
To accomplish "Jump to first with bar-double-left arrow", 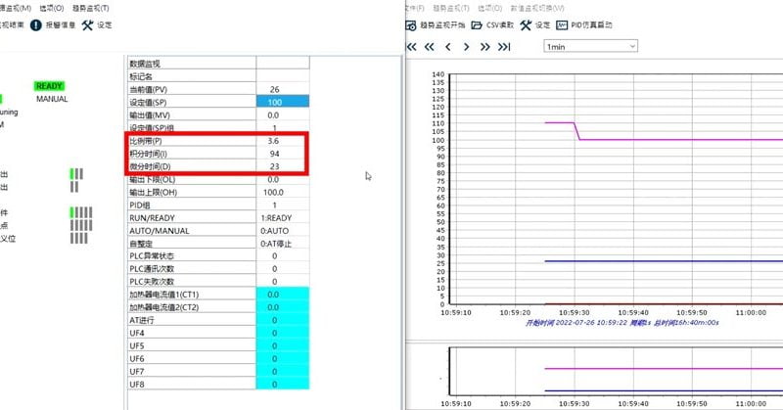I will coord(413,46).
